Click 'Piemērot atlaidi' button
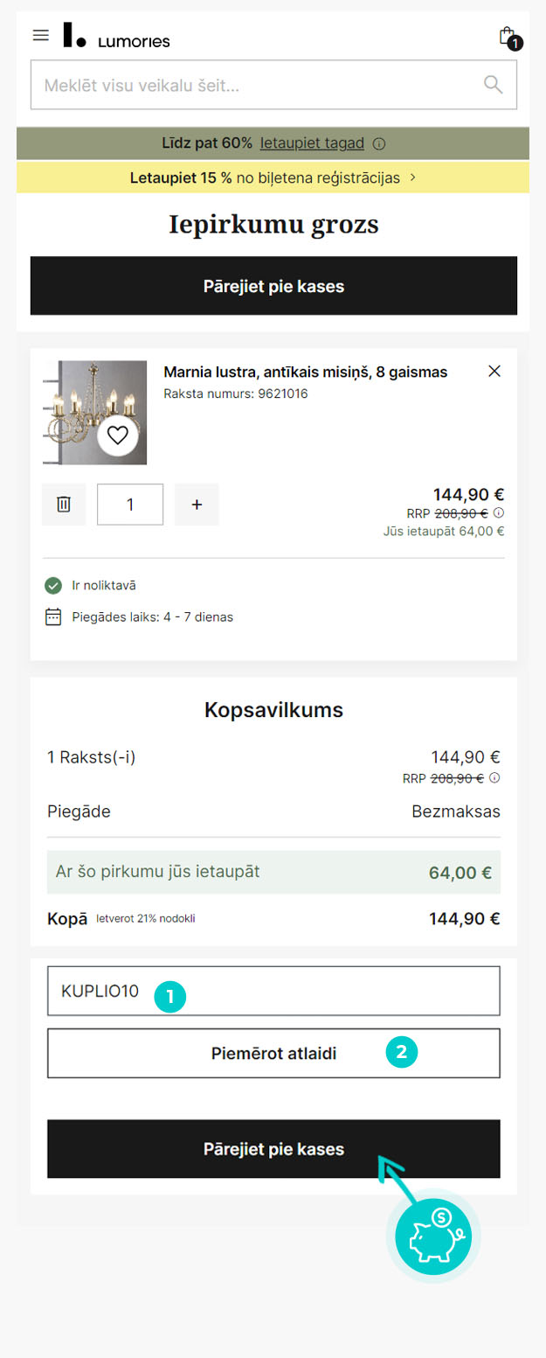 273,1054
